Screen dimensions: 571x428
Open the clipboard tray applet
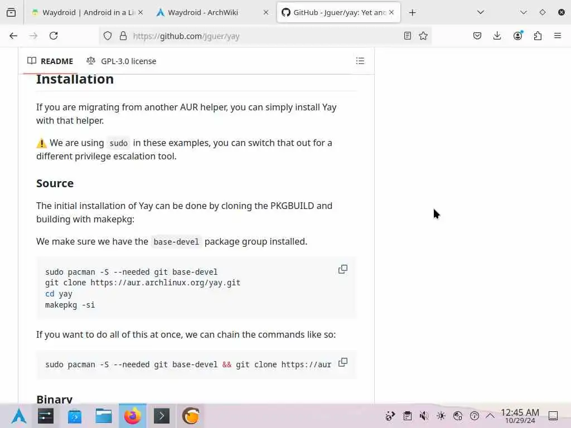408,416
